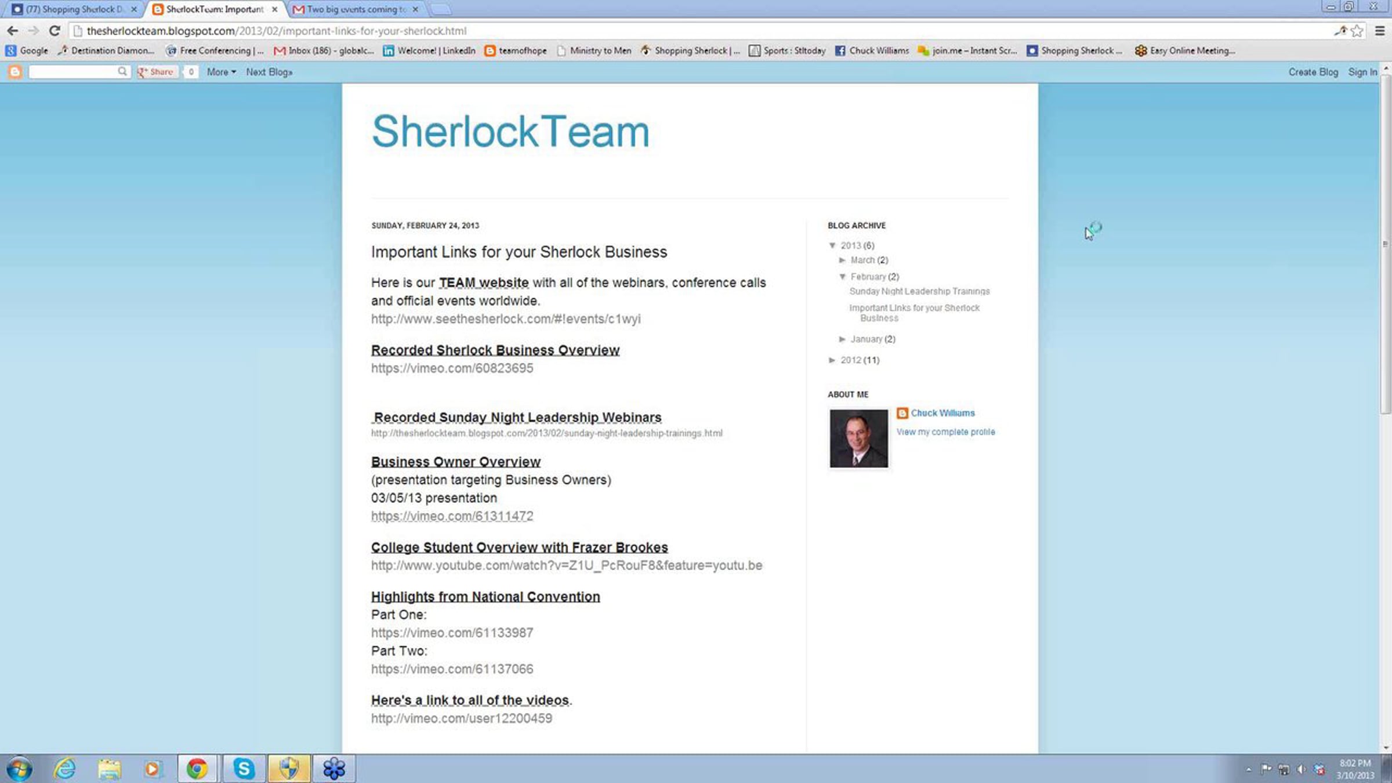Open a new browser tab
Screen dimensions: 1392x783
(x=441, y=9)
